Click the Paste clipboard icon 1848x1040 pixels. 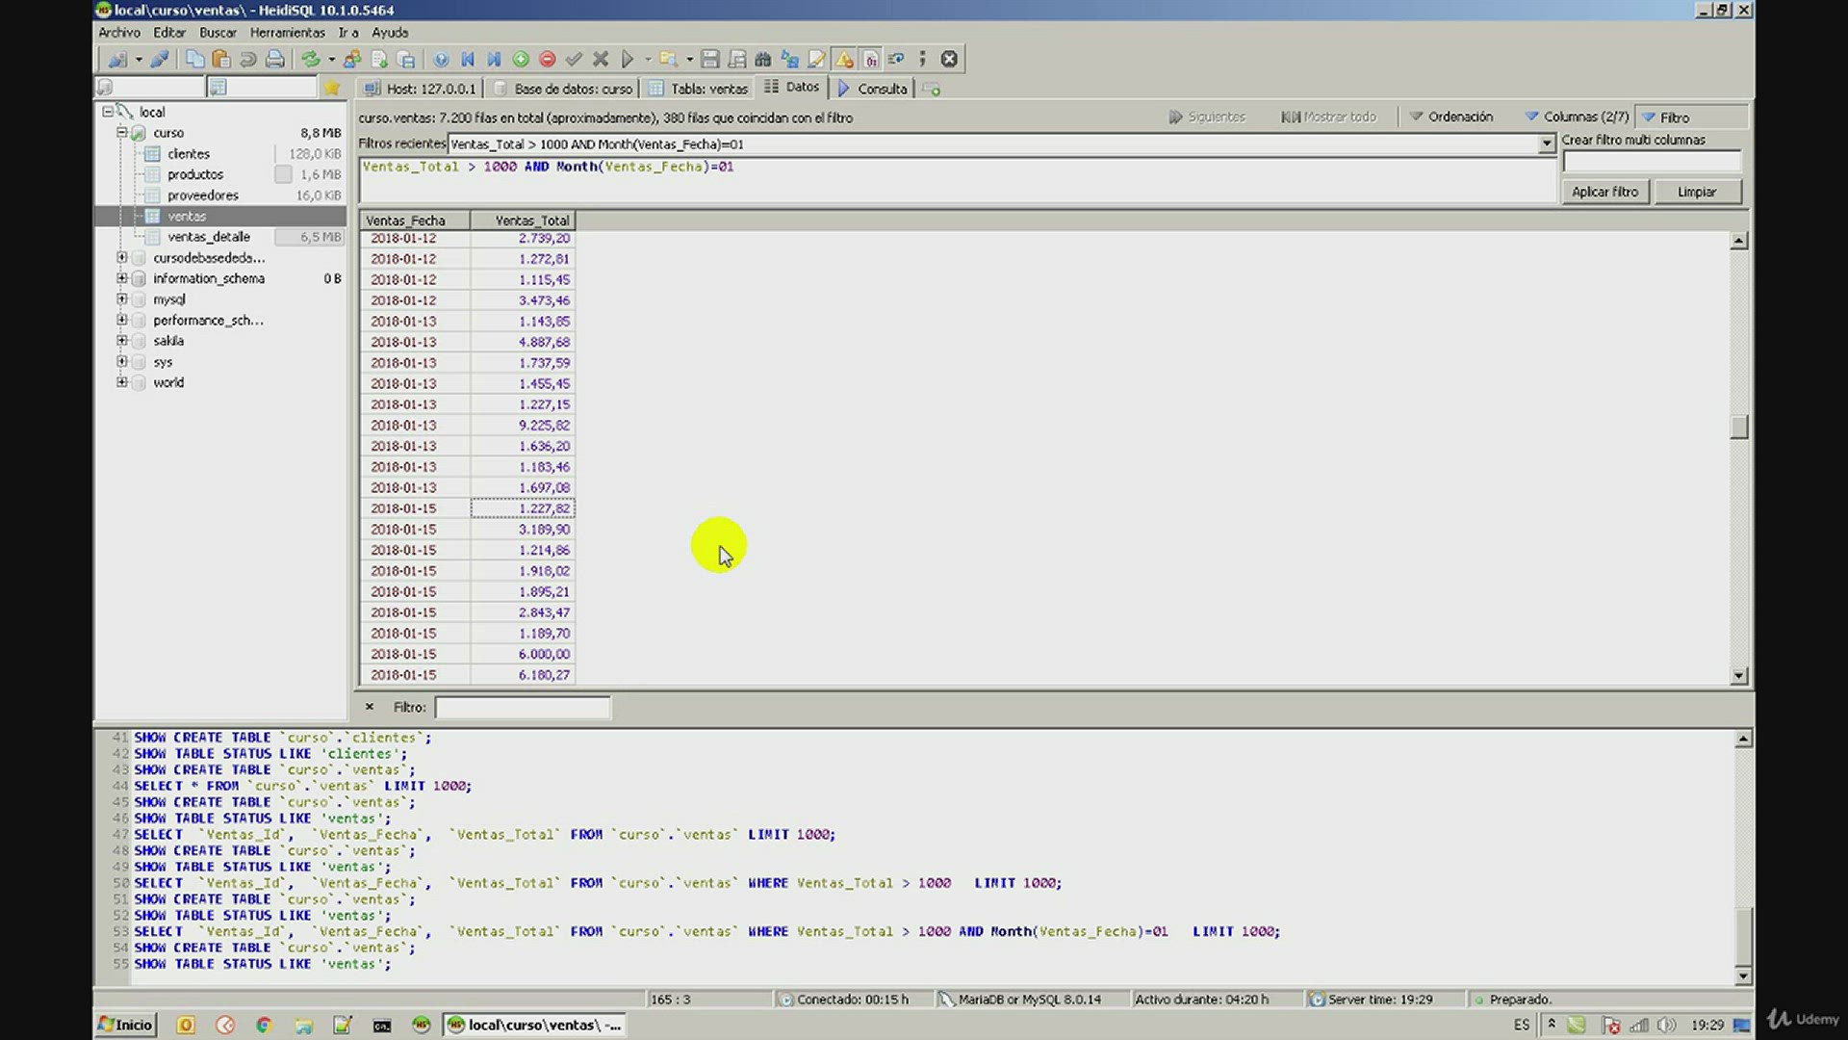pos(221,59)
